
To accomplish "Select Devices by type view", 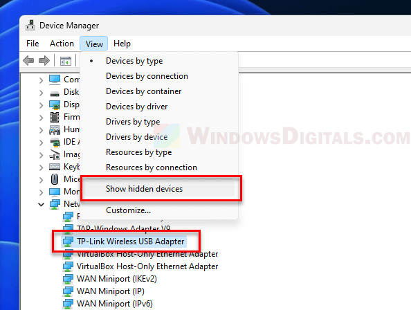I will tap(159, 61).
